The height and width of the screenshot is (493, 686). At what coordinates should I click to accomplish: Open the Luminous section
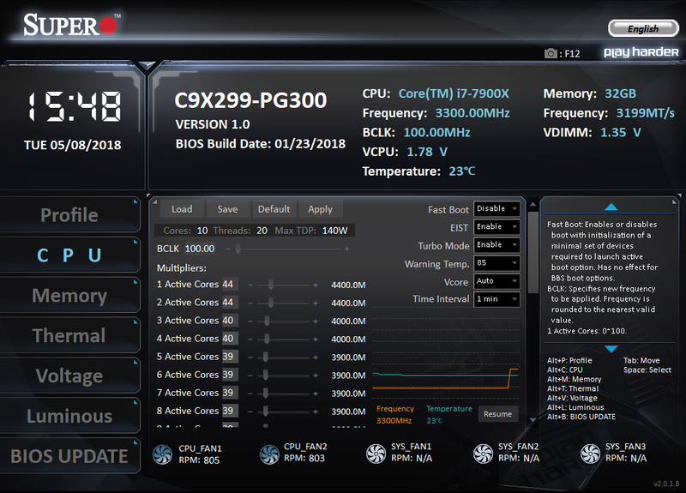(x=69, y=416)
